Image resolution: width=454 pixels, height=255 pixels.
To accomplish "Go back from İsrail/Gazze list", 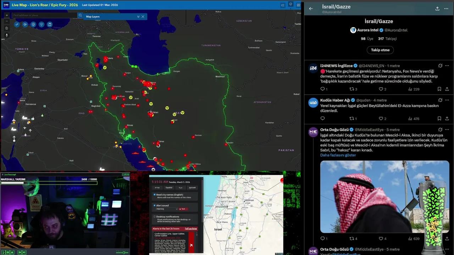I will (x=311, y=8).
